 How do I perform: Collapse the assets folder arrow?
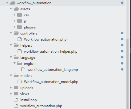pos(11,9)
